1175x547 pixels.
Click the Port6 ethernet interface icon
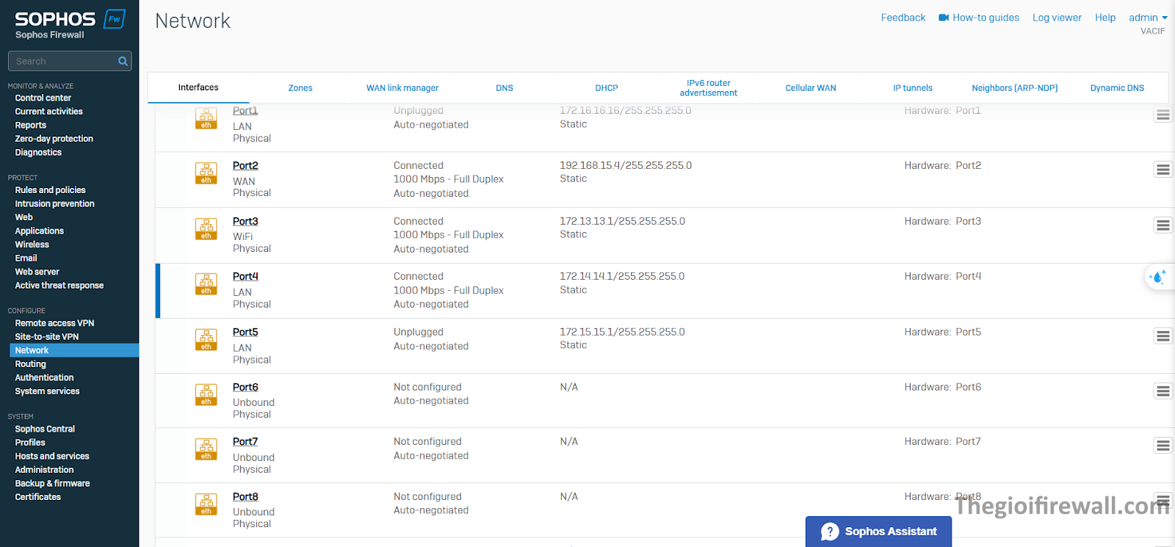pyautogui.click(x=206, y=395)
